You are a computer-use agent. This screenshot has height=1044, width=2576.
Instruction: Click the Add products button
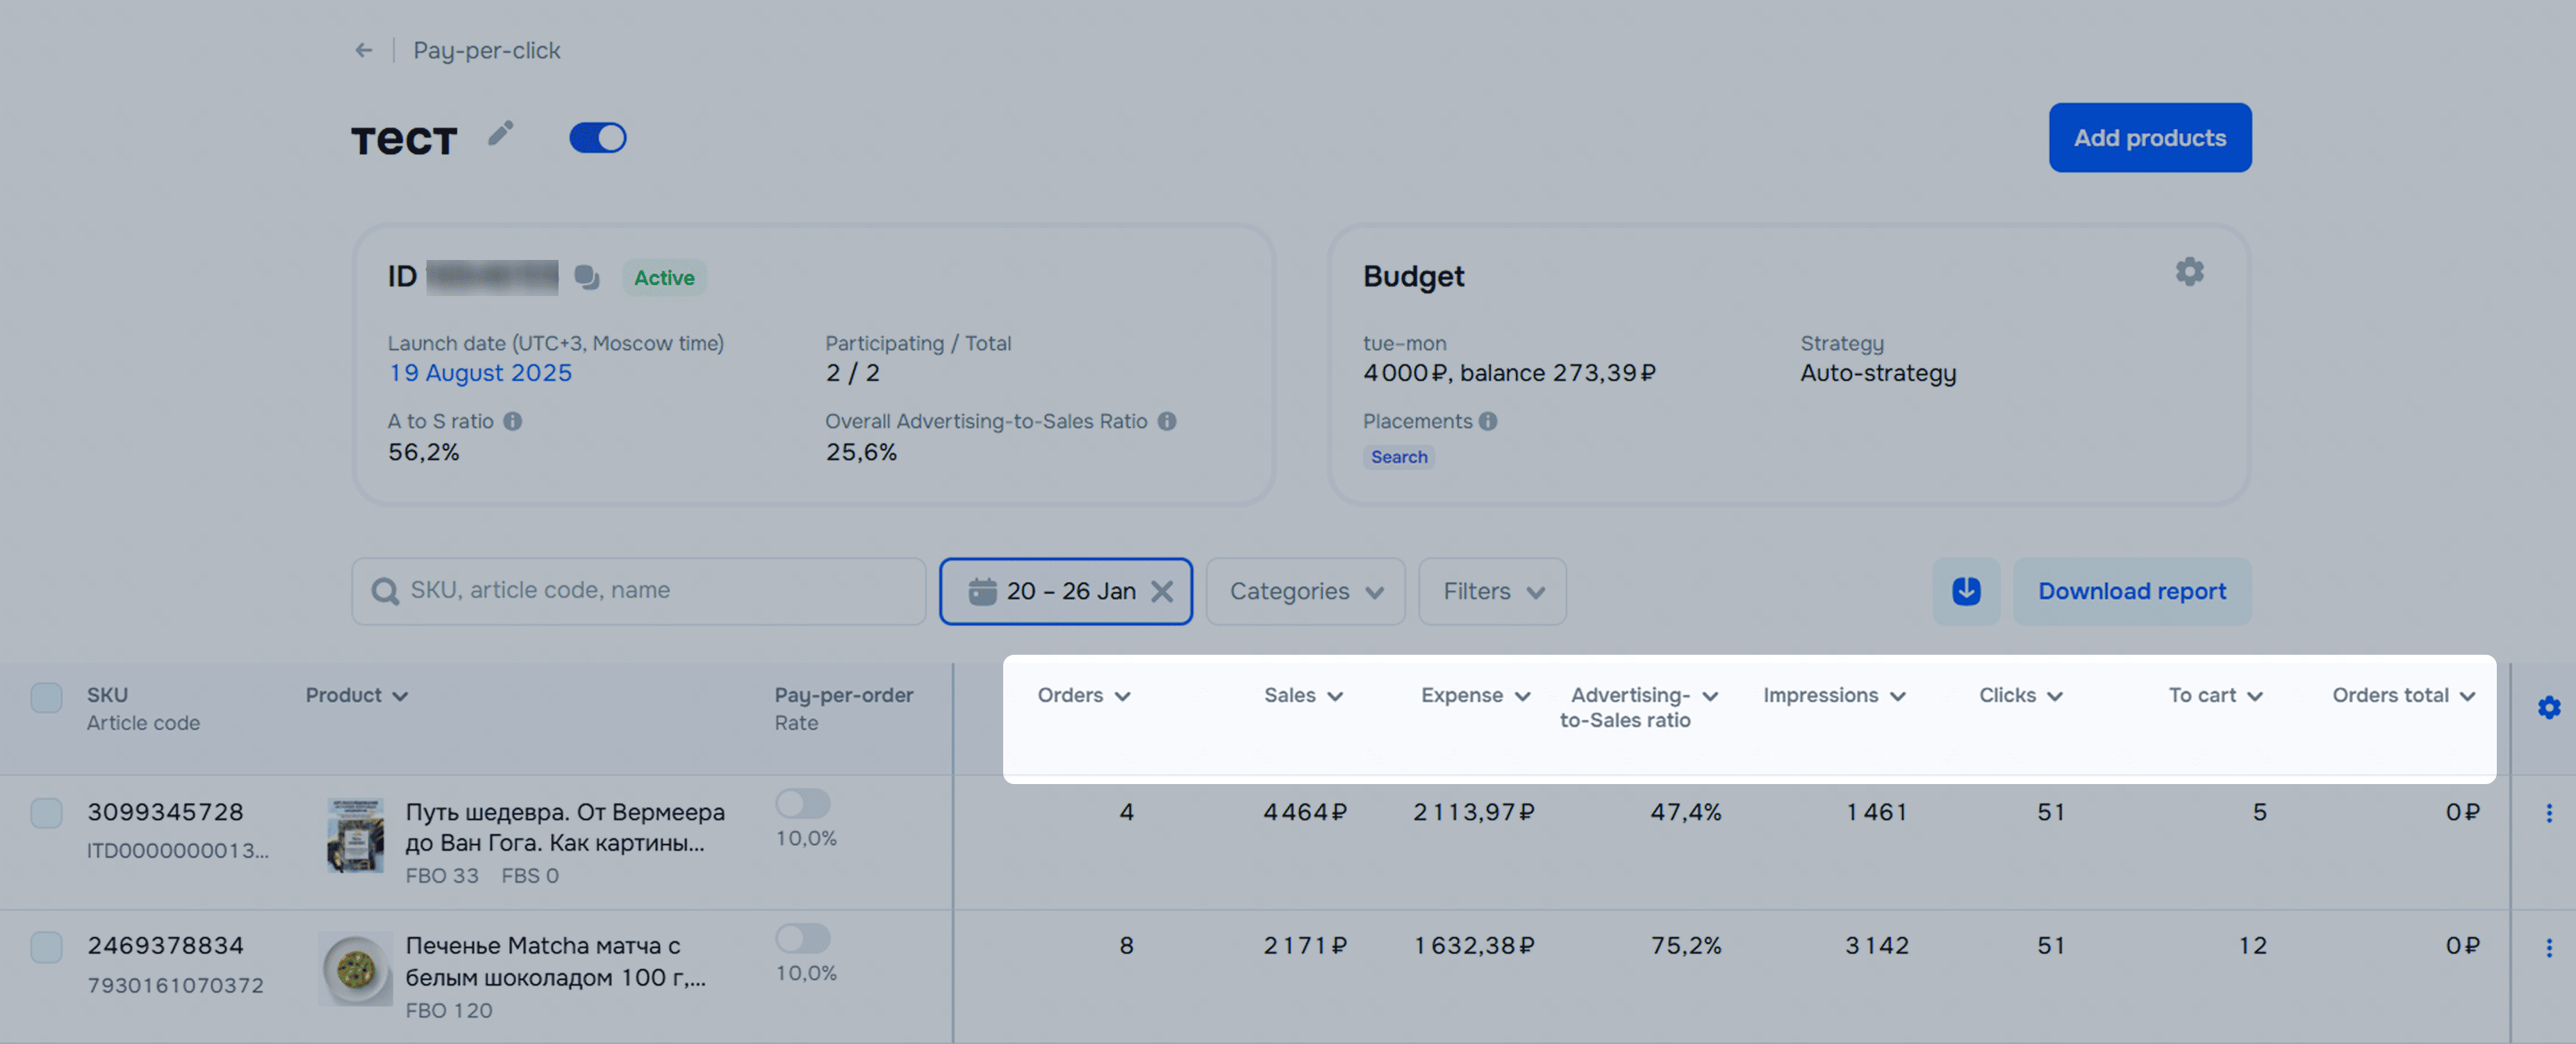coord(2149,138)
